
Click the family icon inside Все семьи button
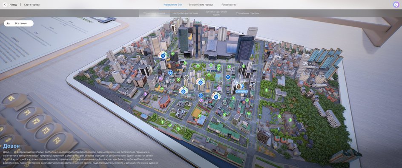(9, 23)
